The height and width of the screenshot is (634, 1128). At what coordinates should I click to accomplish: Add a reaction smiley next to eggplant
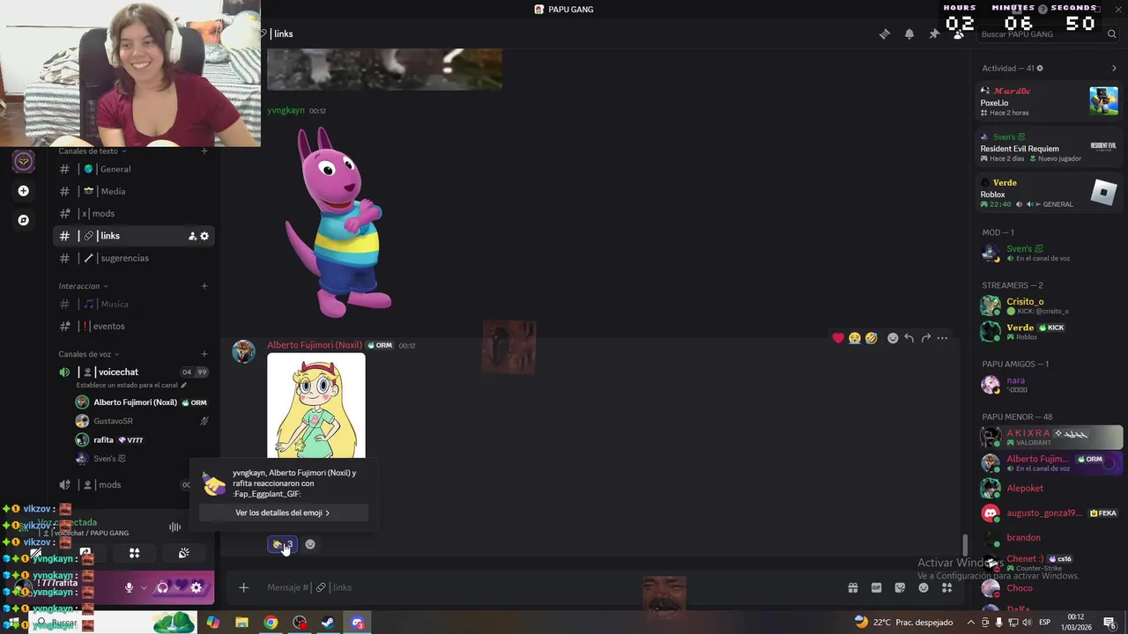point(310,544)
